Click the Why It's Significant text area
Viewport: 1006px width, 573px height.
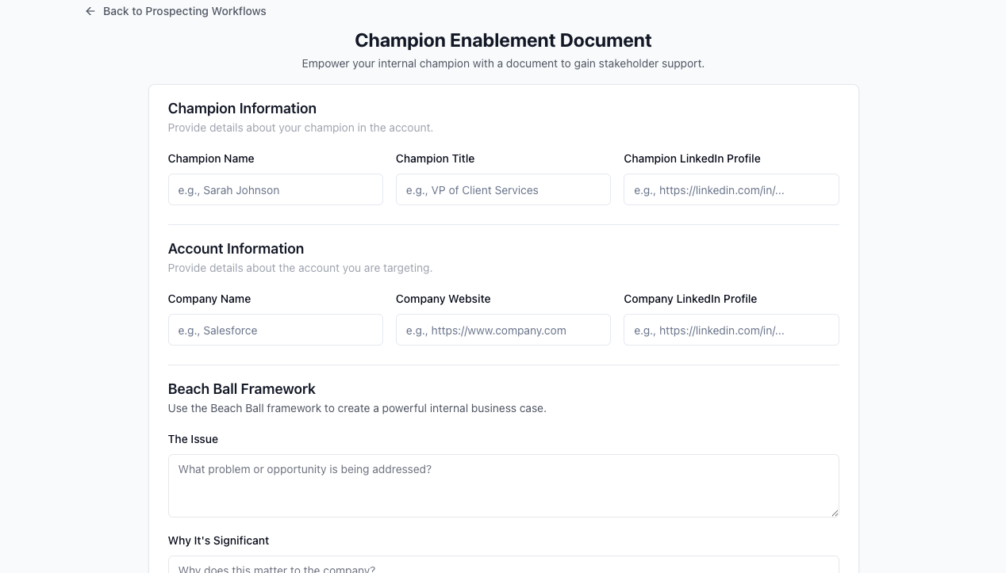pyautogui.click(x=503, y=567)
